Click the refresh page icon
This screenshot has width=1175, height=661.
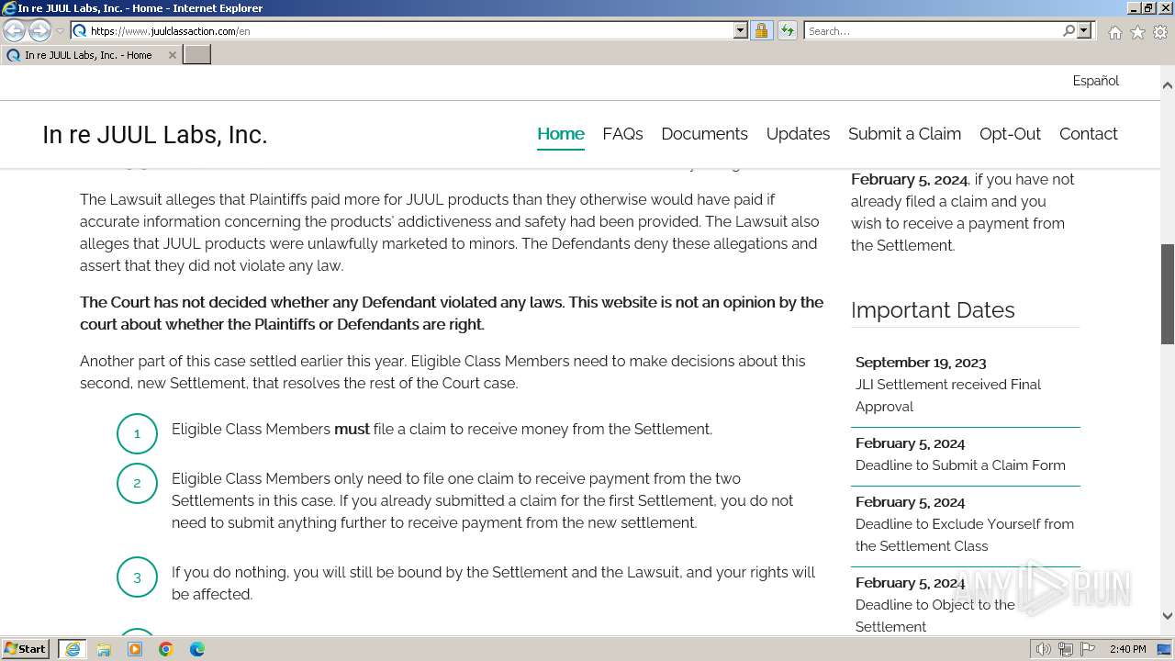[x=788, y=30]
